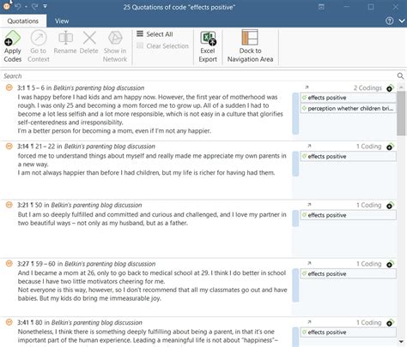Screen dimensions: 407x347
Task: Select quotation 3:41 icon
Action: click(9, 322)
